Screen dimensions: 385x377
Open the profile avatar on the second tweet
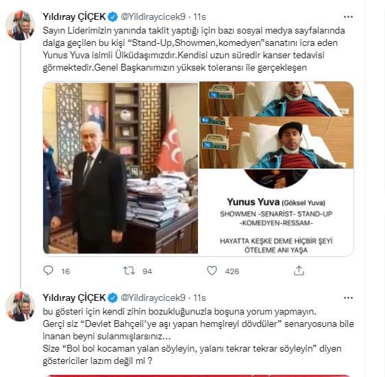point(20,306)
